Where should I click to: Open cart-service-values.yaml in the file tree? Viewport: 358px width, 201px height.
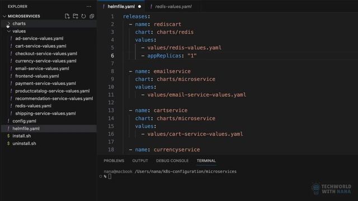pos(41,46)
